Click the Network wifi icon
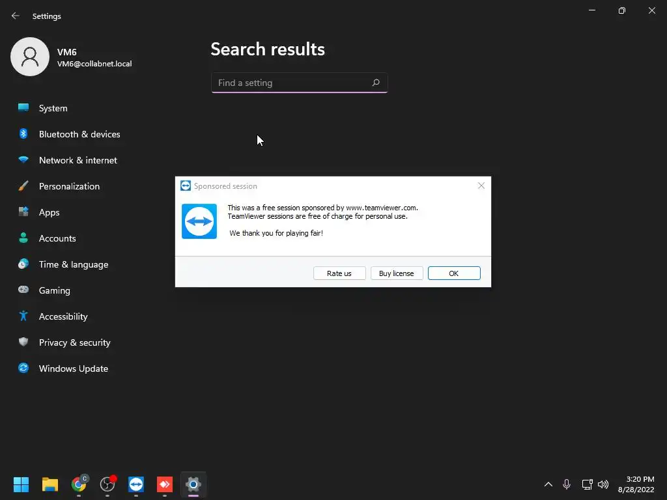667x500 pixels. click(x=23, y=160)
